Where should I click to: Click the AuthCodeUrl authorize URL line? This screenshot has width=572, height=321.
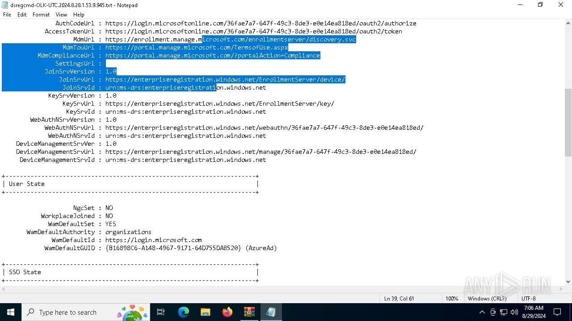tap(236, 23)
